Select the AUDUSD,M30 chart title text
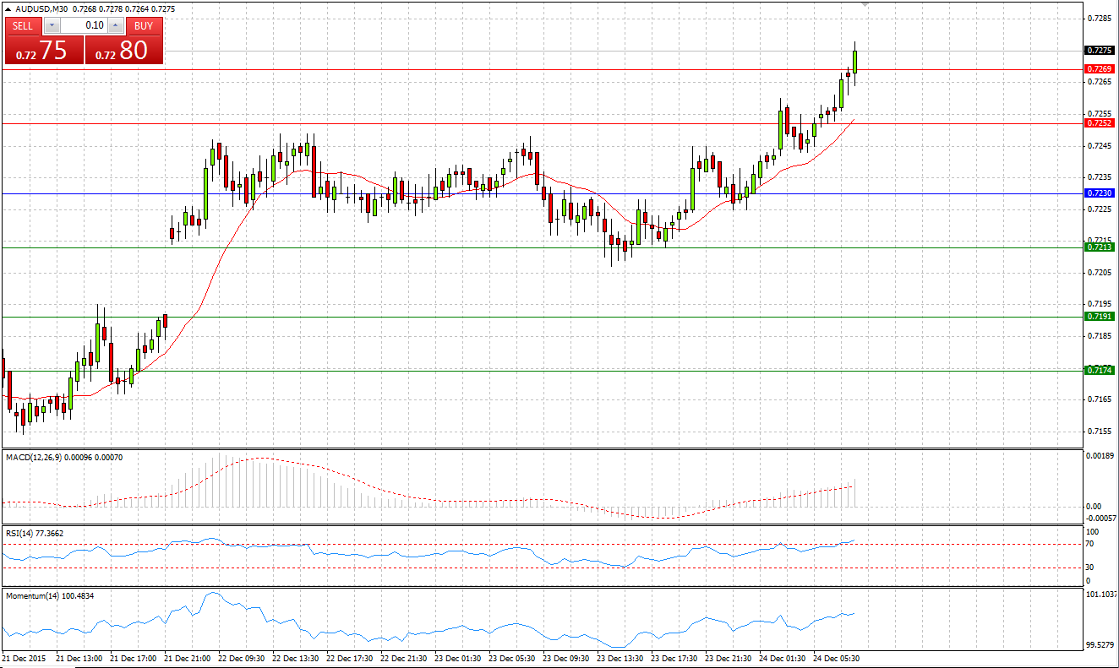Image resolution: width=1119 pixels, height=668 pixels. point(41,8)
